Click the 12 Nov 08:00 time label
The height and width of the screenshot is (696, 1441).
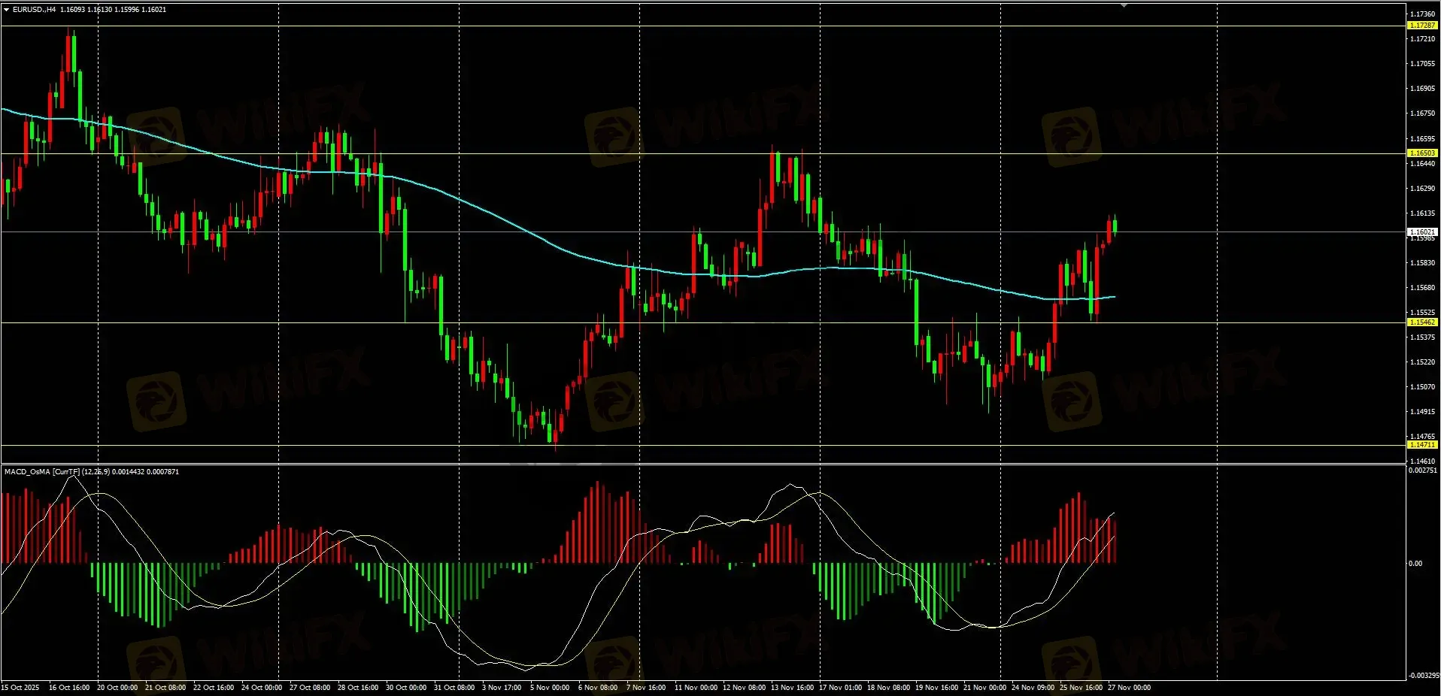click(744, 688)
